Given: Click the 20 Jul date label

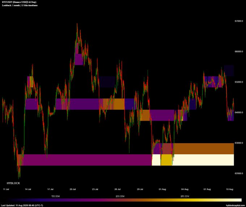Looking at the screenshot, I should [x=73, y=189].
